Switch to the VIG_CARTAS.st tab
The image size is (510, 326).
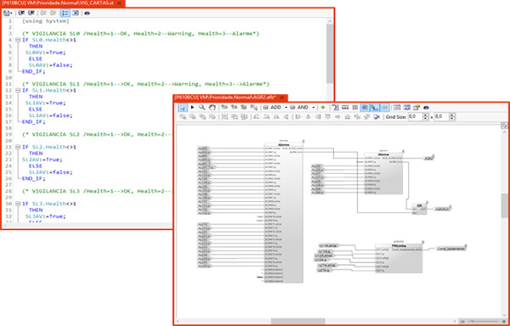pyautogui.click(x=59, y=3)
